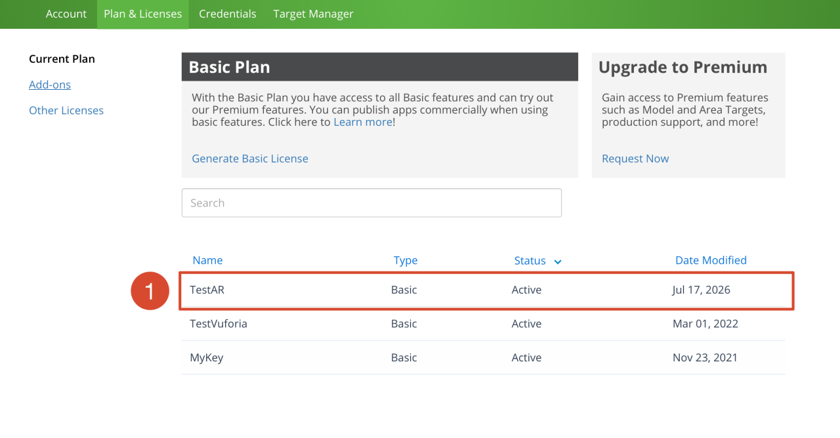
Task: Toggle the Status sort arrow icon
Action: pyautogui.click(x=558, y=262)
